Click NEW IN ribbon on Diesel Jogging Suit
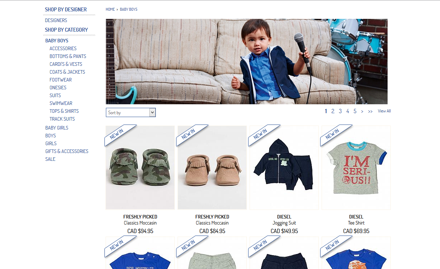Image resolution: width=440 pixels, height=269 pixels. pos(264,135)
